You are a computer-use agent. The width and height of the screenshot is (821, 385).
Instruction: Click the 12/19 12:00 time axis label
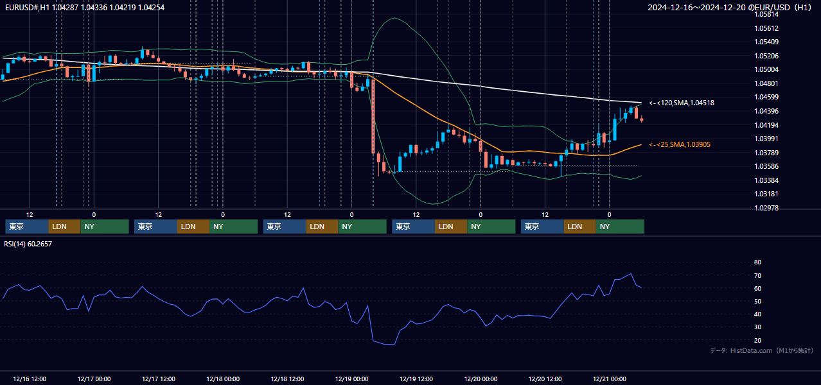[416, 379]
